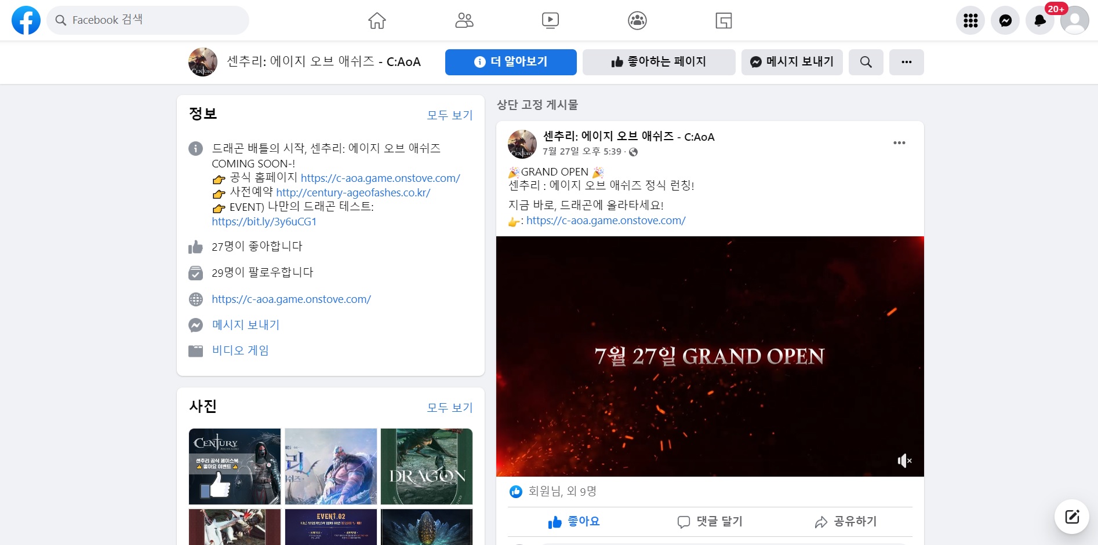Open the notifications bell with 20+ badge
The image size is (1098, 545).
coord(1040,20)
